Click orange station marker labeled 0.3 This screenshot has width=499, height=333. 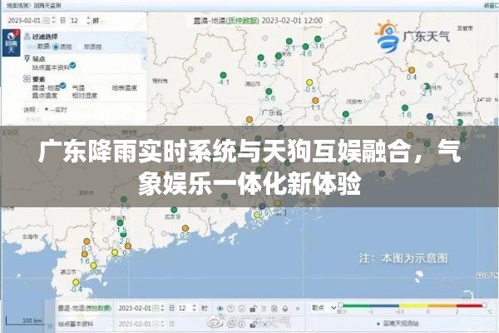86,241
